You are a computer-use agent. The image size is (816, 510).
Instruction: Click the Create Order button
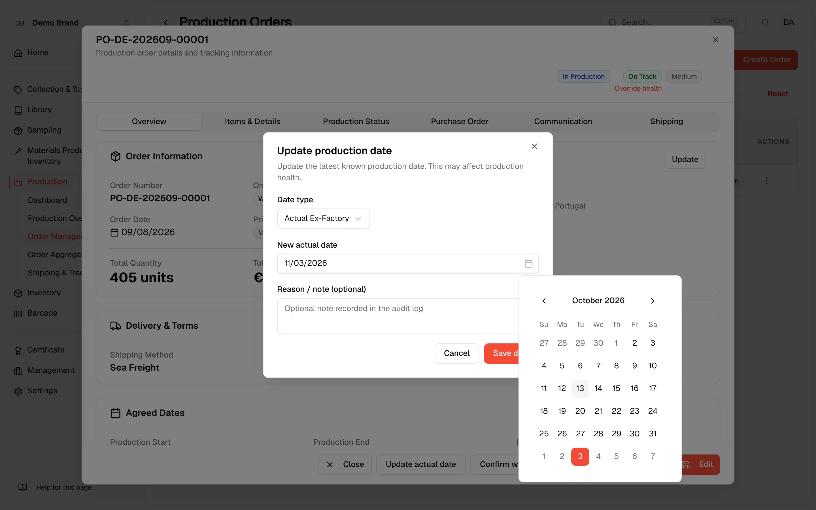point(766,60)
